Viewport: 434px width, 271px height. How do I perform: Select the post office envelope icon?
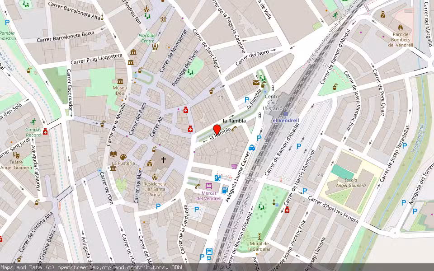(256, 83)
